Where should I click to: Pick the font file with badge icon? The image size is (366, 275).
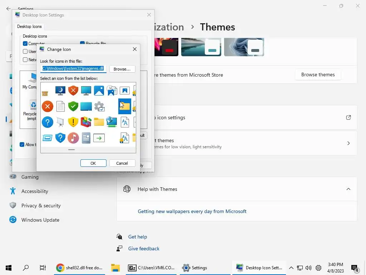[124, 138]
